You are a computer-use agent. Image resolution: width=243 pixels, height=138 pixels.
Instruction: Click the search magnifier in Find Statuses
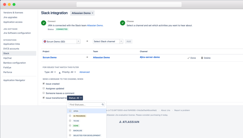point(103,105)
